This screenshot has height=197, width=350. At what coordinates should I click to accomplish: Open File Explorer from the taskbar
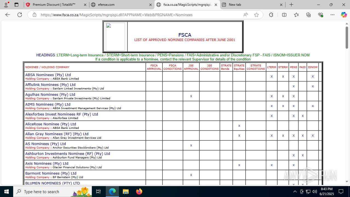click(126, 192)
